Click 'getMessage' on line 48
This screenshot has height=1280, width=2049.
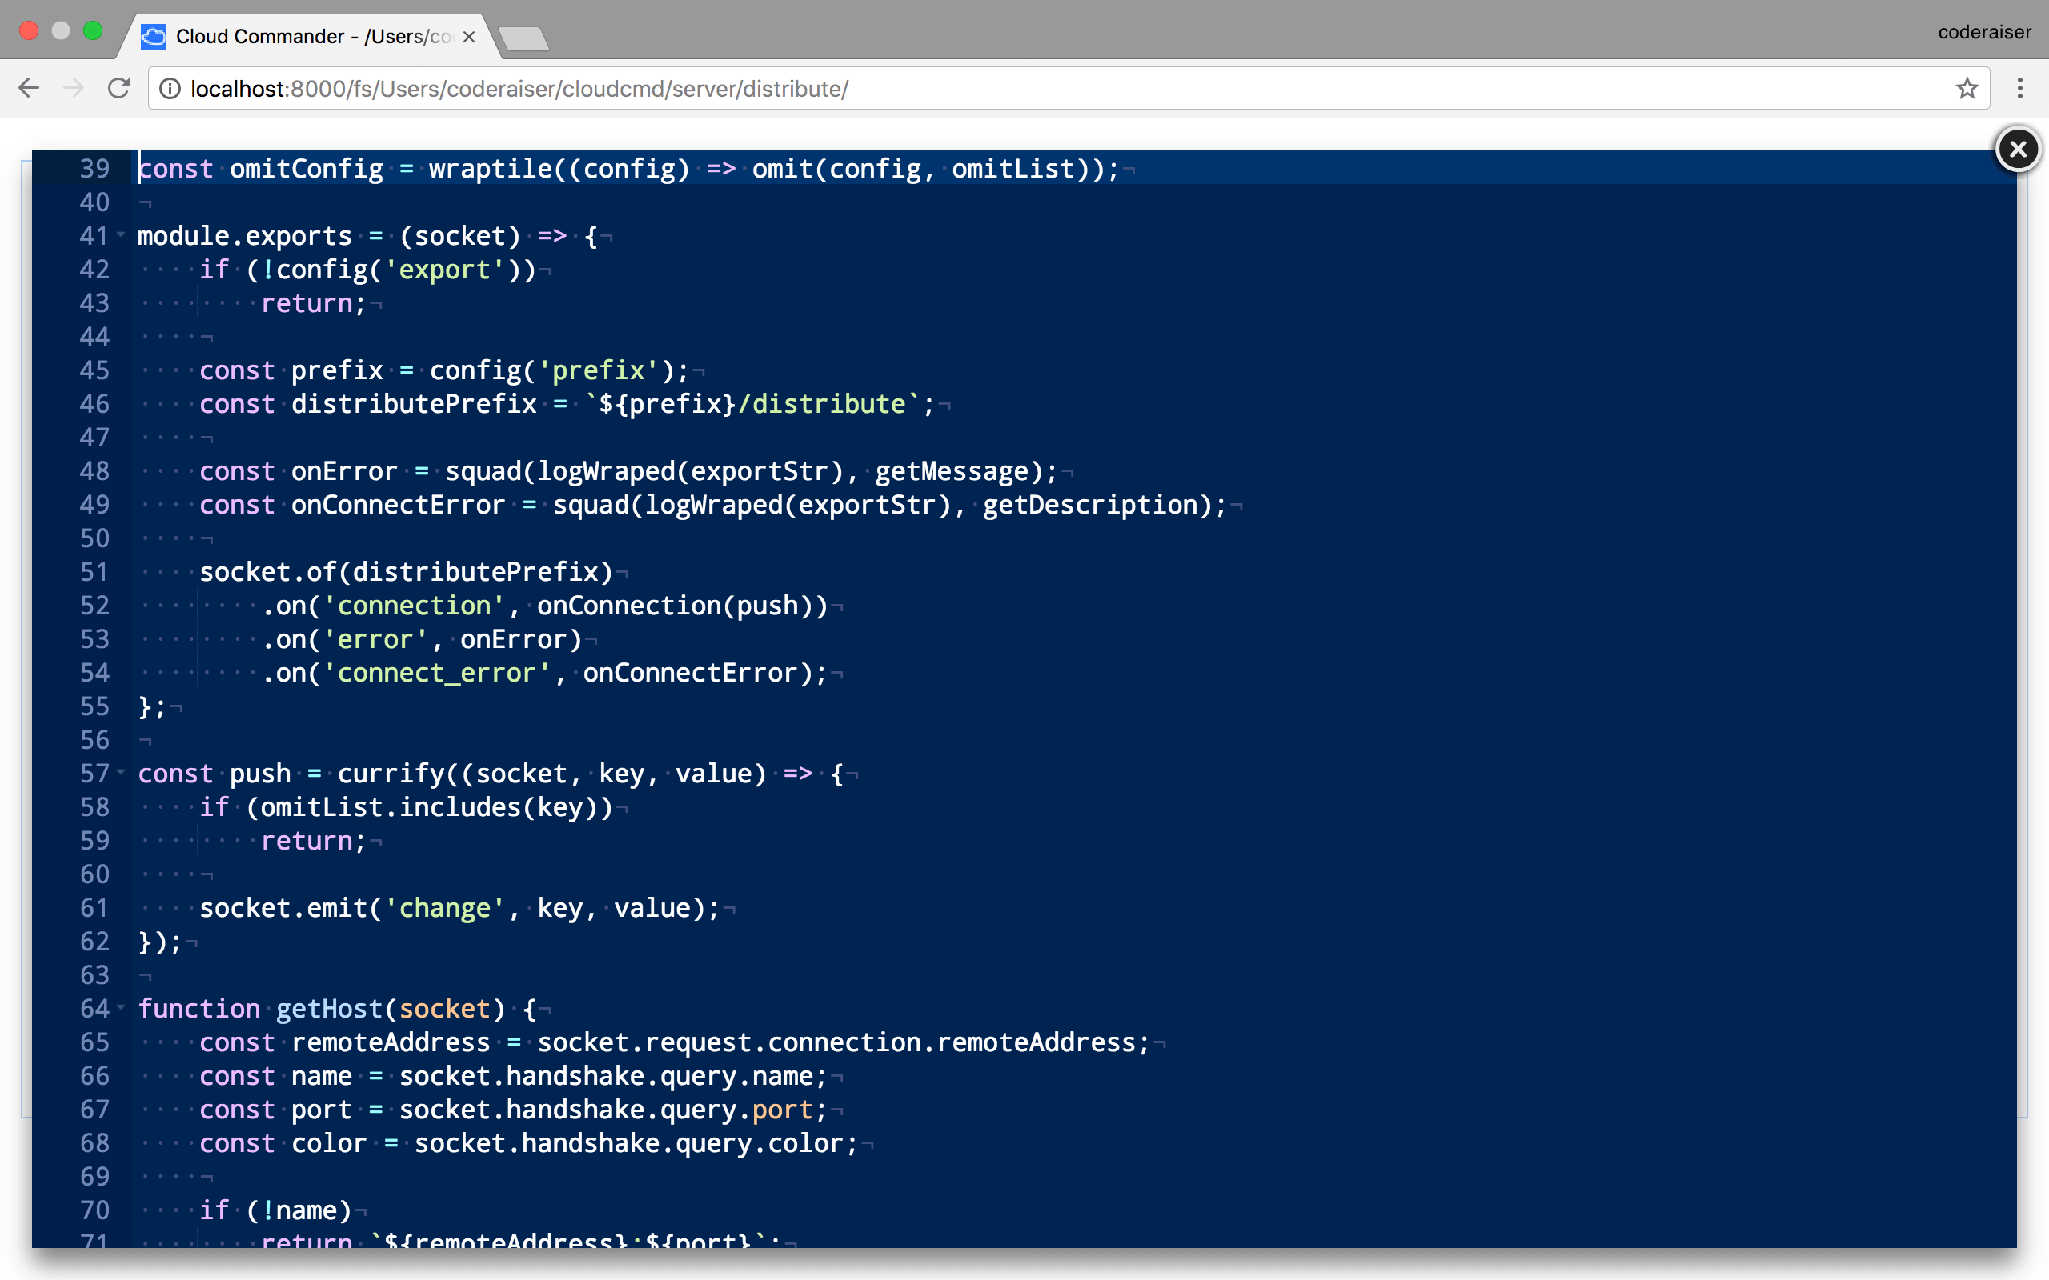(952, 470)
